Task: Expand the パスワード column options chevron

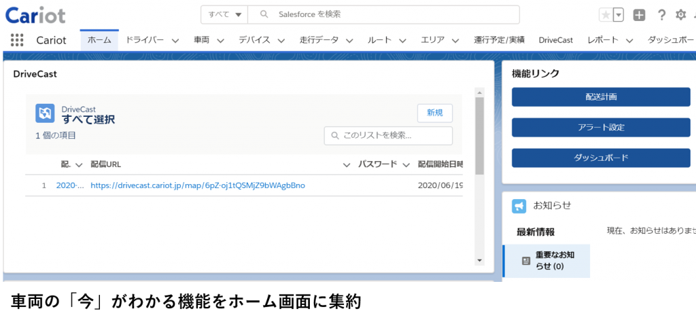Action: 406,165
